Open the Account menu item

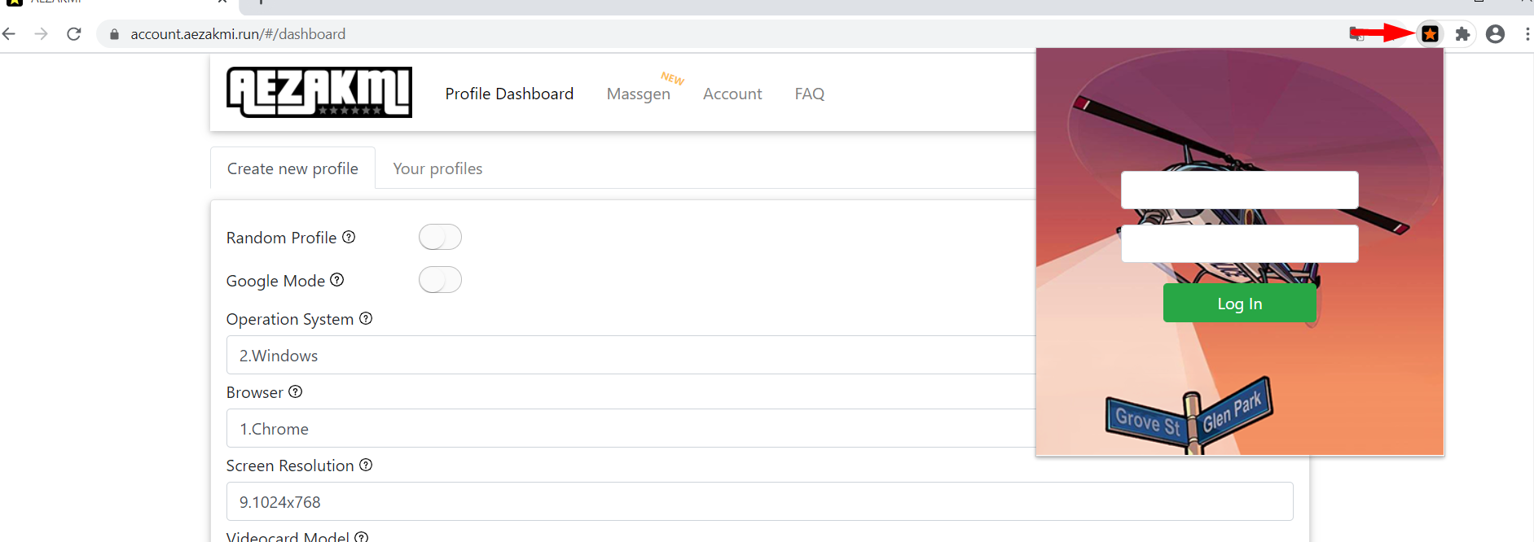(x=732, y=94)
